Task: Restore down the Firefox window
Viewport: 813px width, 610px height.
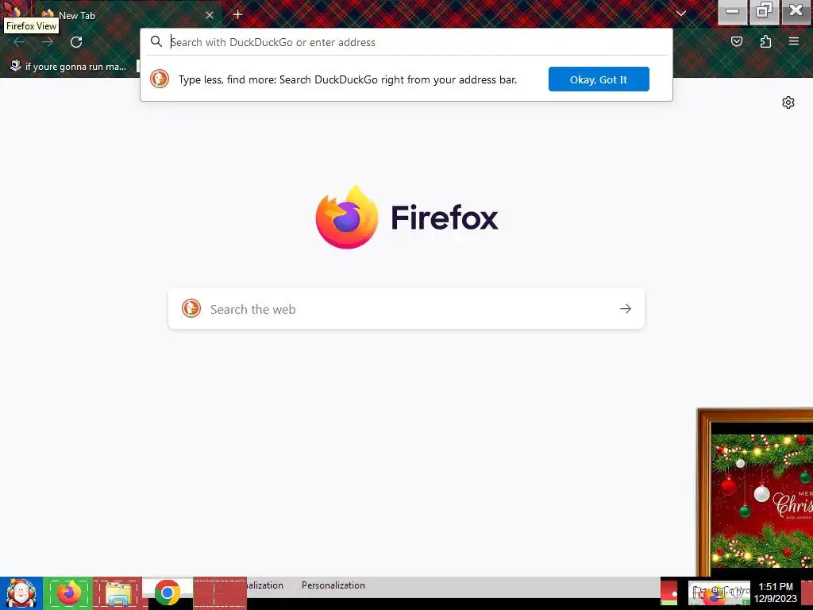Action: pyautogui.click(x=764, y=11)
